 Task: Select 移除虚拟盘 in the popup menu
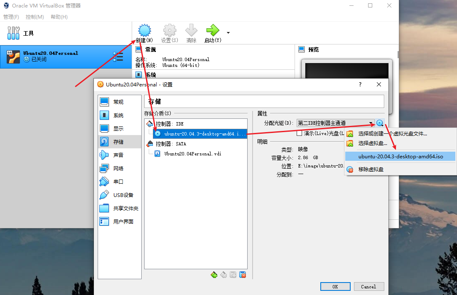coord(371,169)
